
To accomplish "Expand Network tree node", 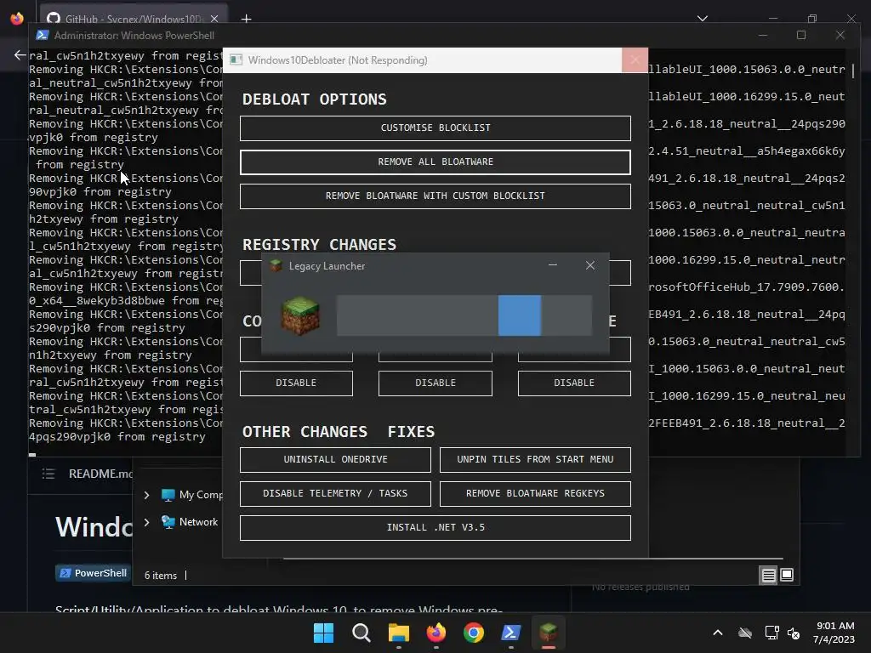I will pos(146,522).
